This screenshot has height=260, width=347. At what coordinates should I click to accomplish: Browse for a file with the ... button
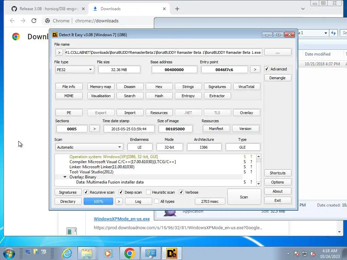[278, 52]
